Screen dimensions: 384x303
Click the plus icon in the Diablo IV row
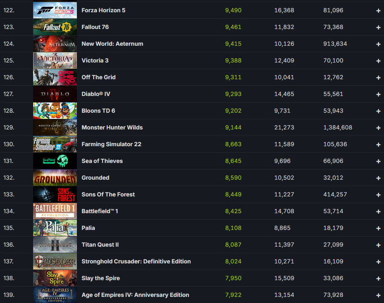(x=378, y=94)
